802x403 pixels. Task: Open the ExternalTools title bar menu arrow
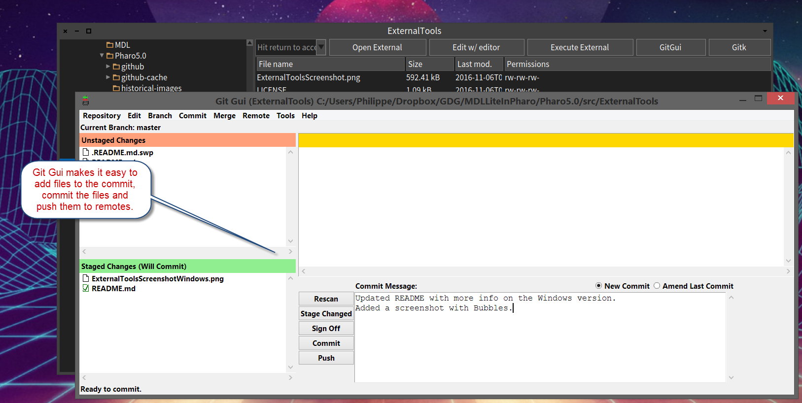pos(765,31)
